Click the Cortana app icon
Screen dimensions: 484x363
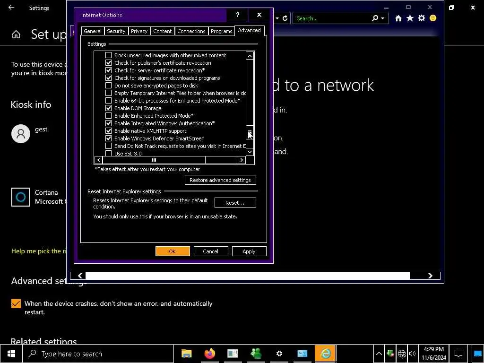21,197
